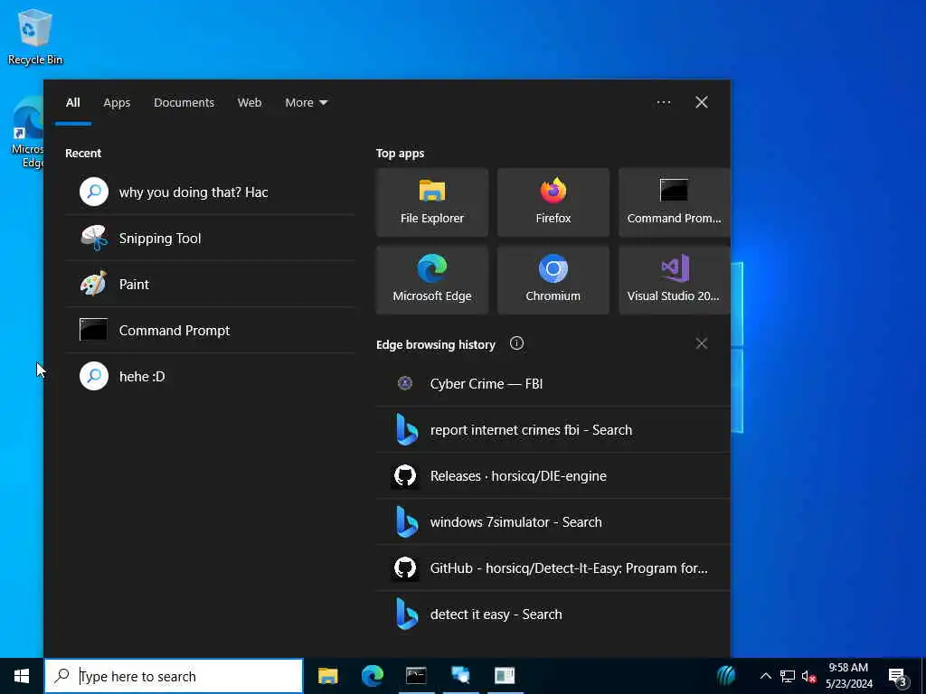Open 'Cyber Crime — FBI' history entry
The height and width of the screenshot is (694, 926).
553,383
